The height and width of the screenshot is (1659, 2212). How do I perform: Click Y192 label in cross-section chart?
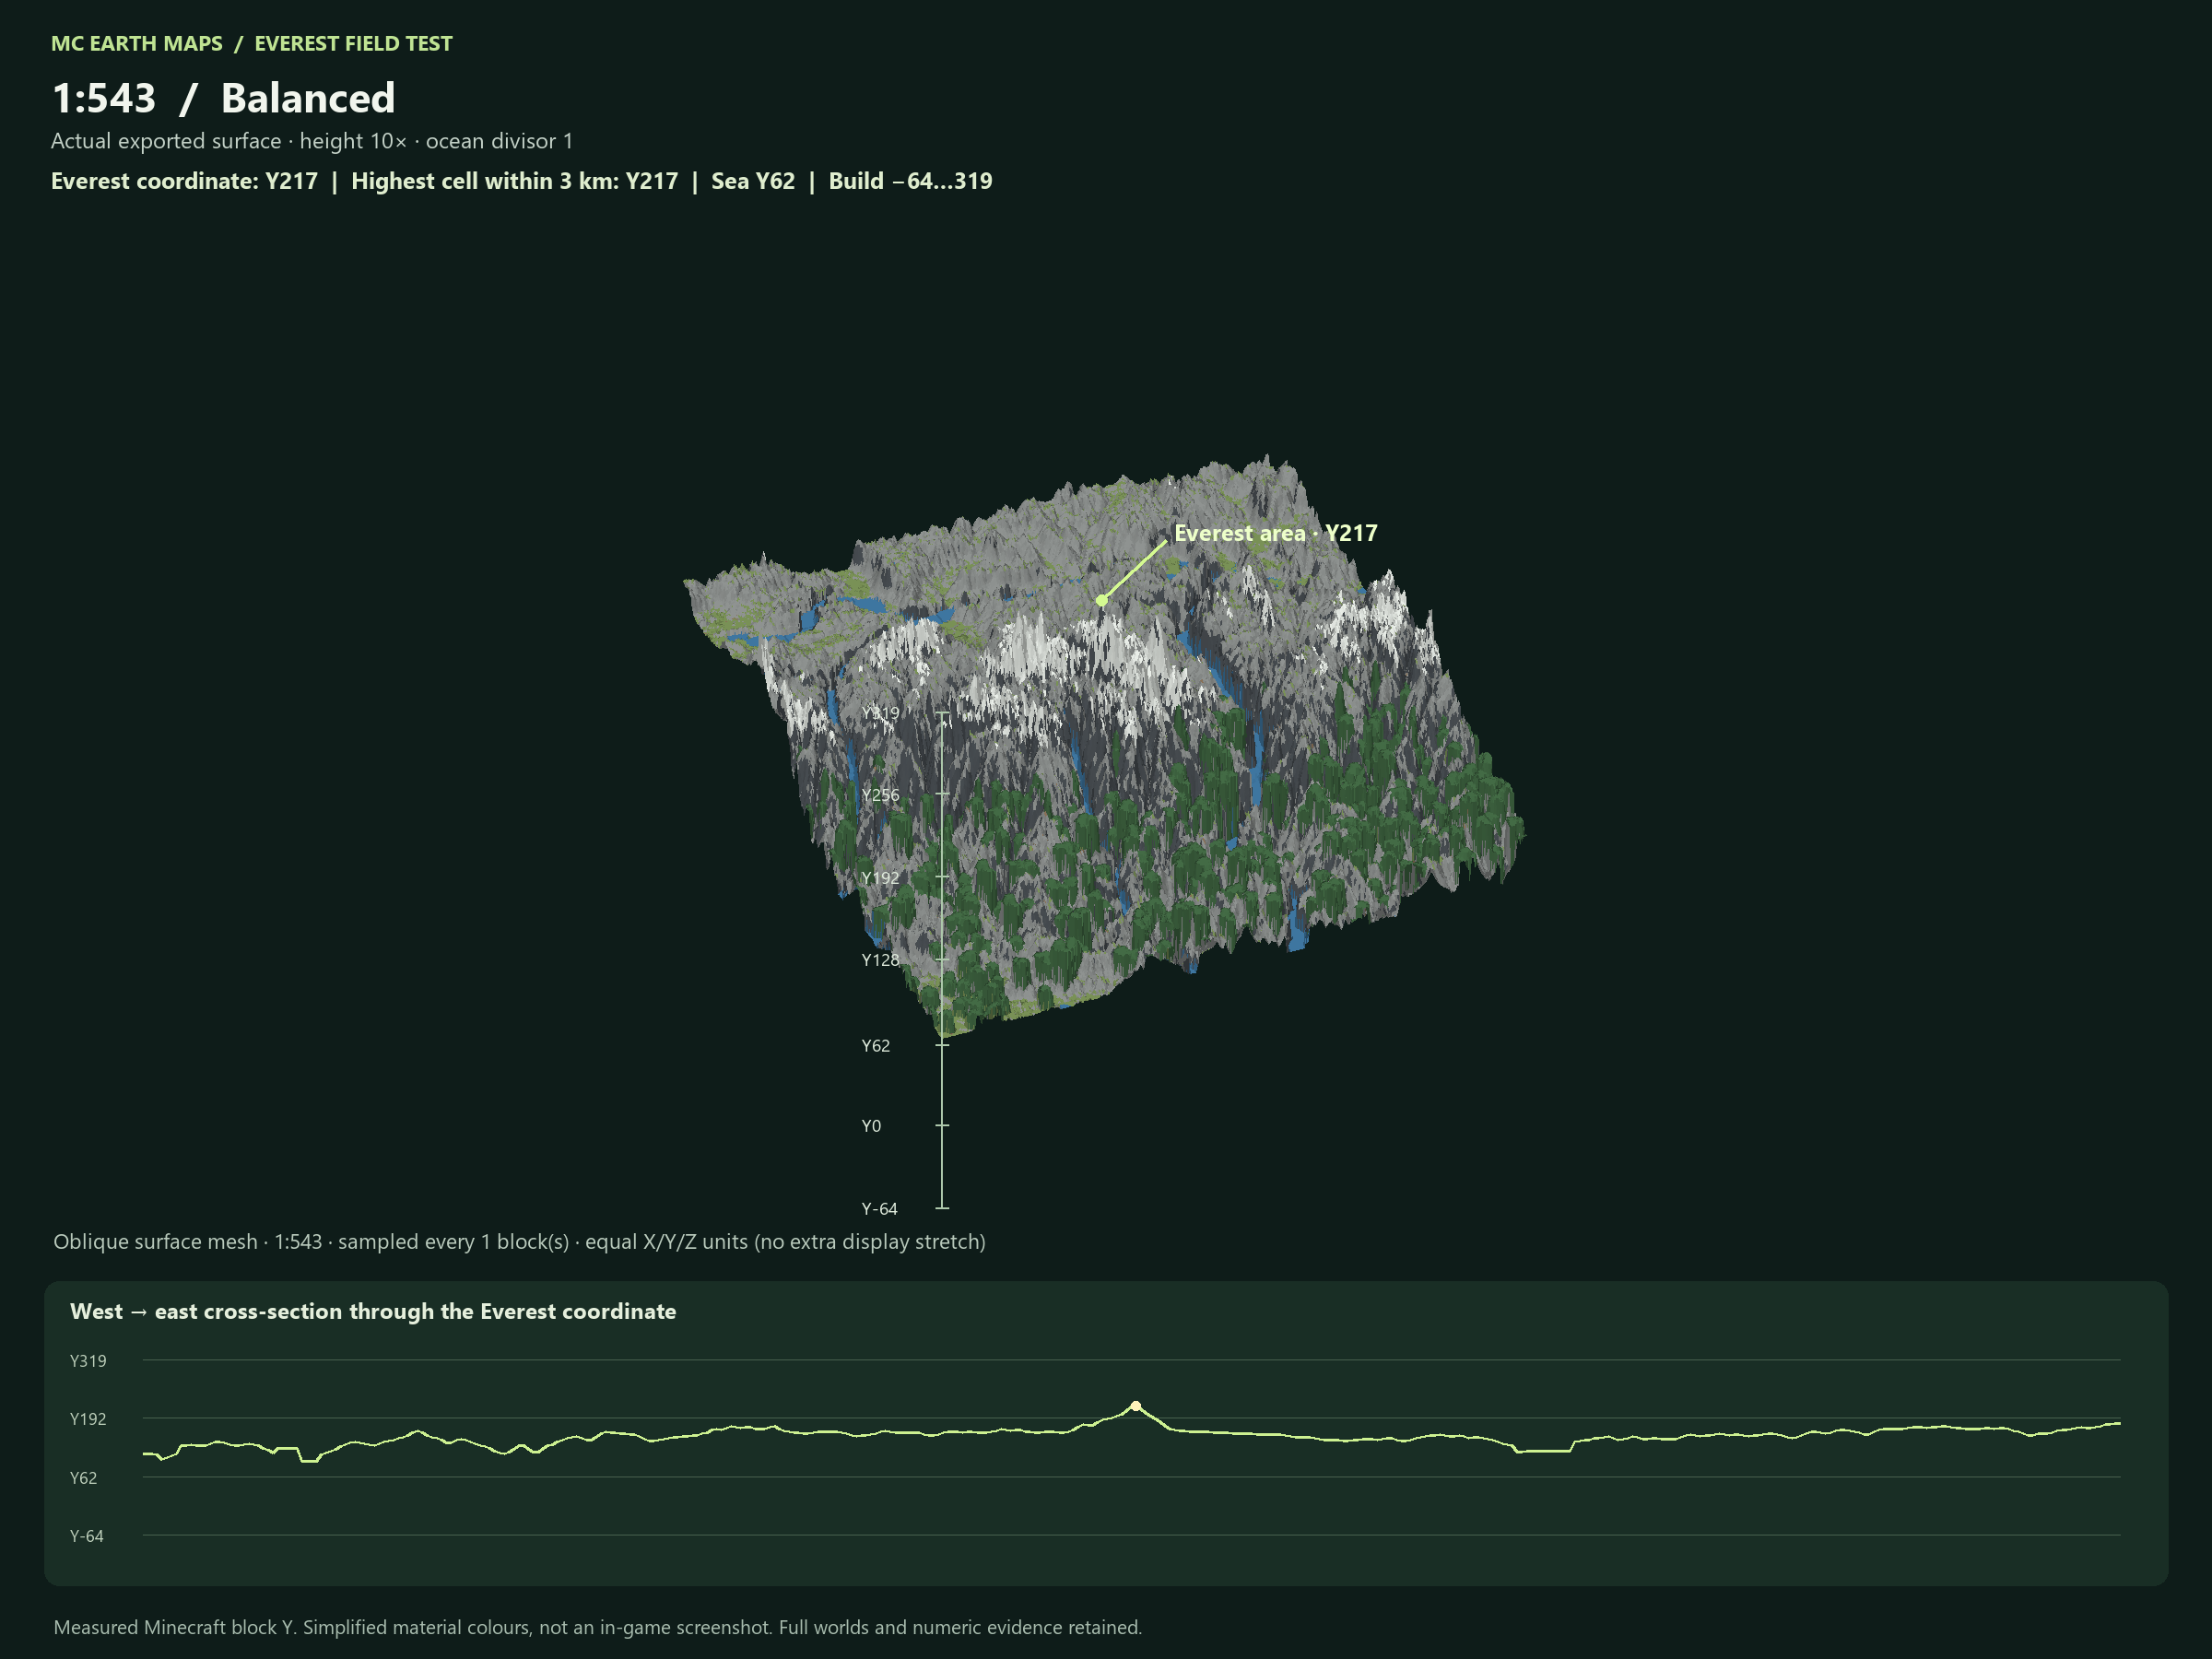click(x=88, y=1419)
